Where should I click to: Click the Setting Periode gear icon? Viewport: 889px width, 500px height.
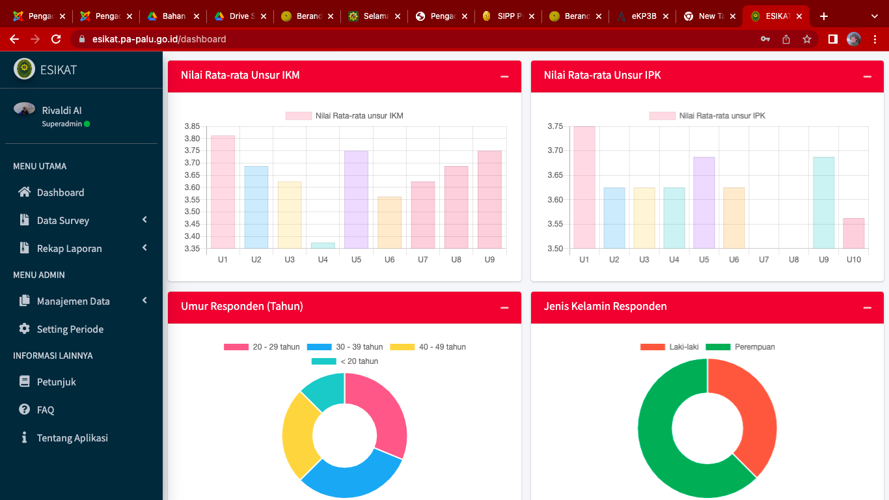tap(25, 329)
